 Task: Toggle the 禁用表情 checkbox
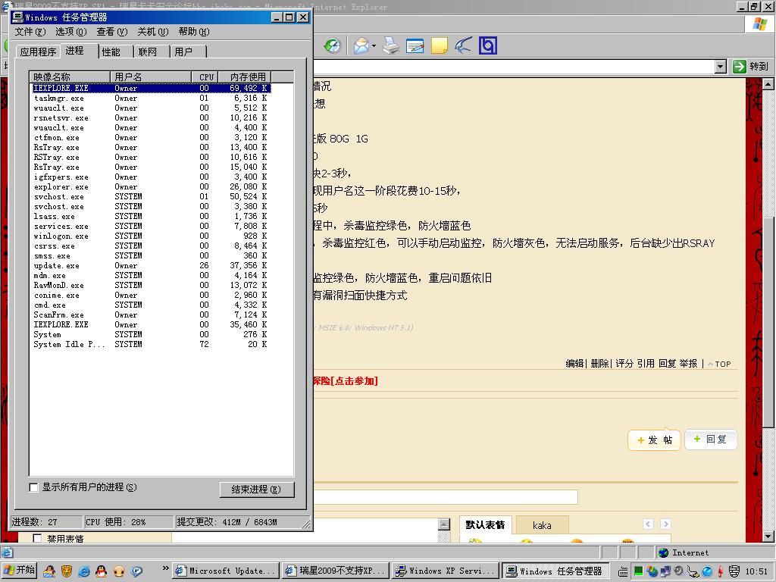click(37, 539)
